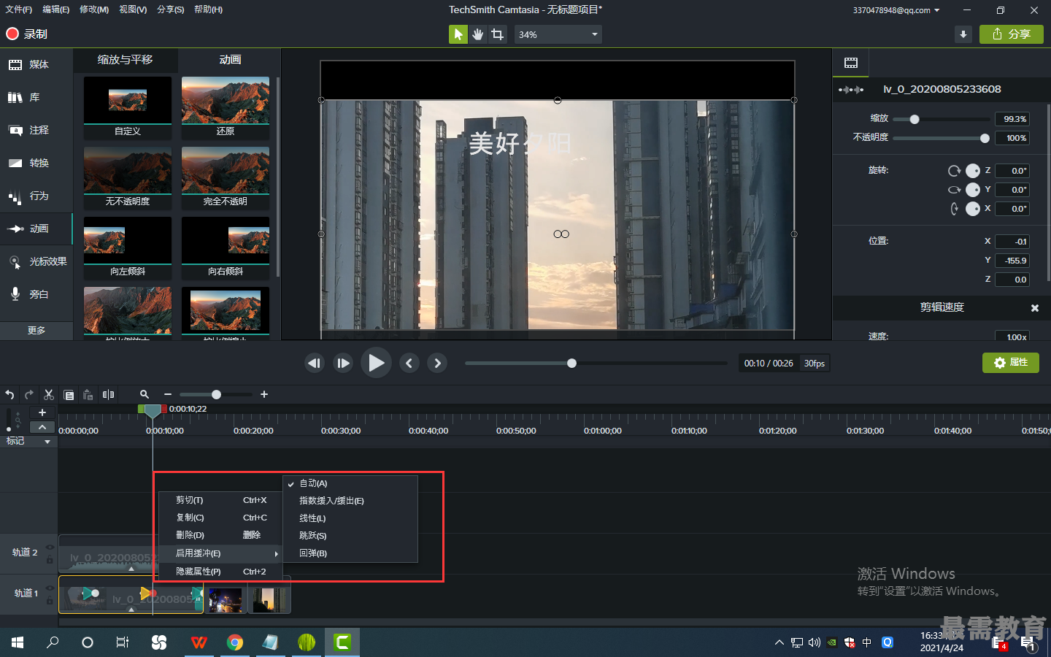Switch to the 缩放与平移 tab

coord(126,60)
